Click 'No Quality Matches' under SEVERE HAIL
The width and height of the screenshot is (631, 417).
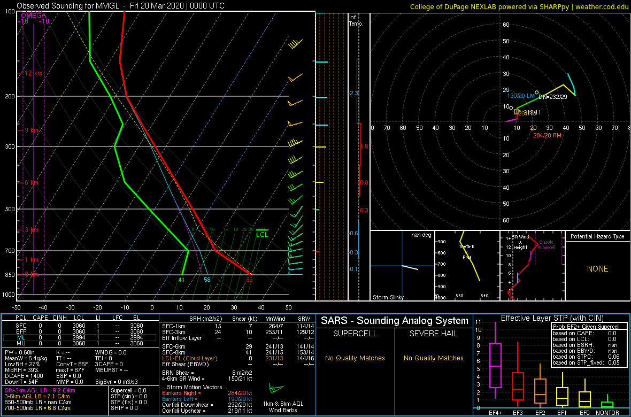pyautogui.click(x=433, y=358)
